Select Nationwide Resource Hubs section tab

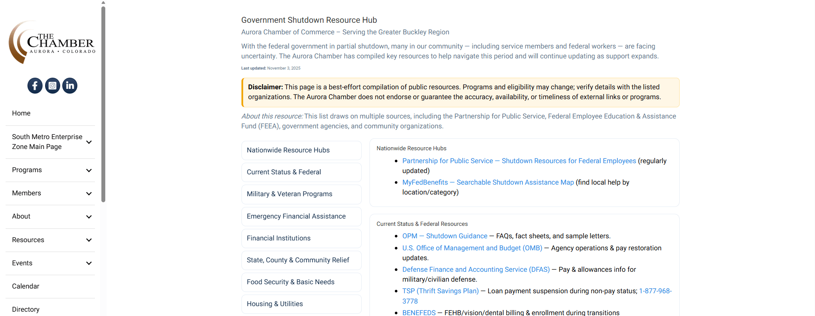pos(301,150)
